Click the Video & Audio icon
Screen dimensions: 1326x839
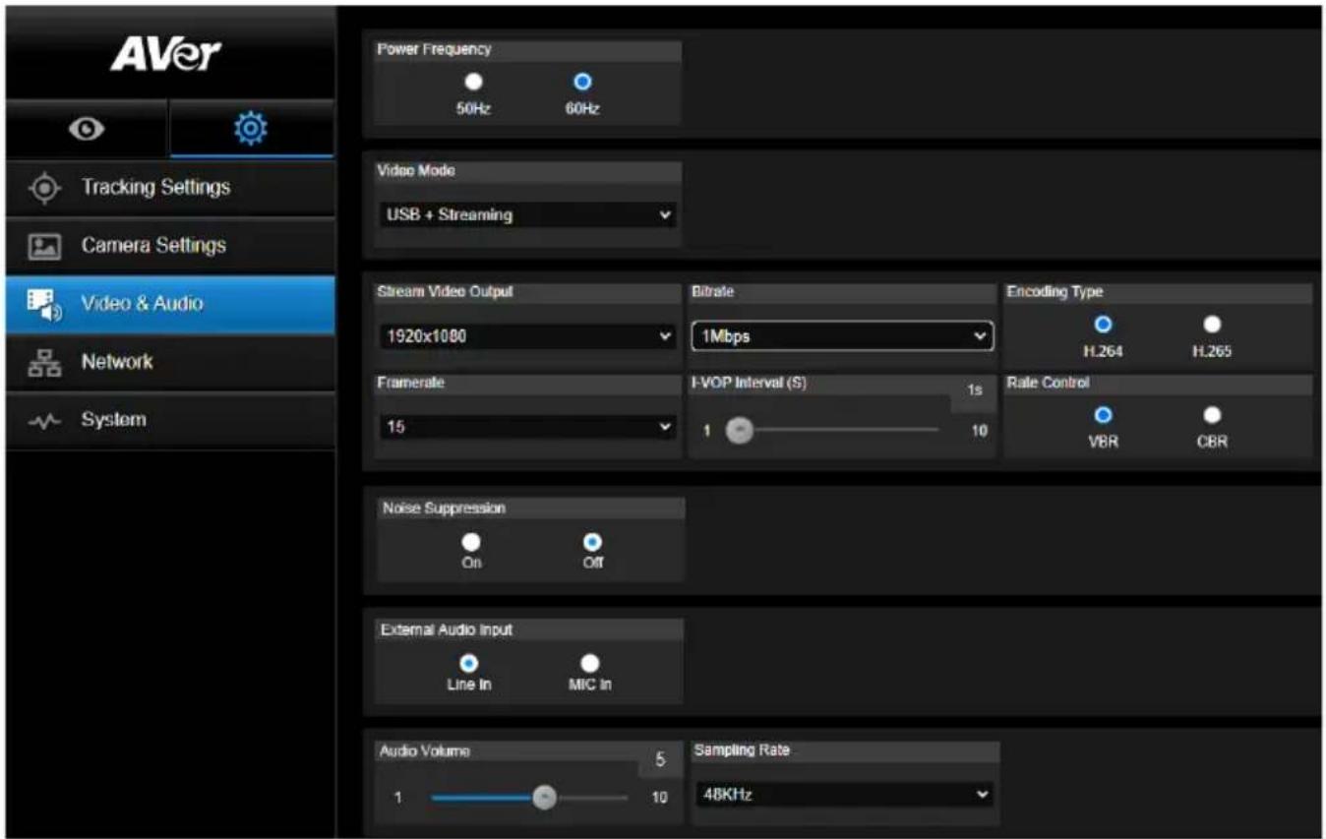[x=46, y=304]
